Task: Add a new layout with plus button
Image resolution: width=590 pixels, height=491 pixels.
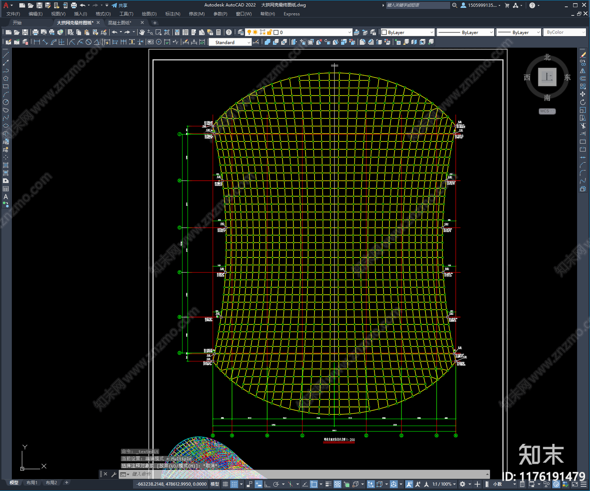Action: click(67, 483)
